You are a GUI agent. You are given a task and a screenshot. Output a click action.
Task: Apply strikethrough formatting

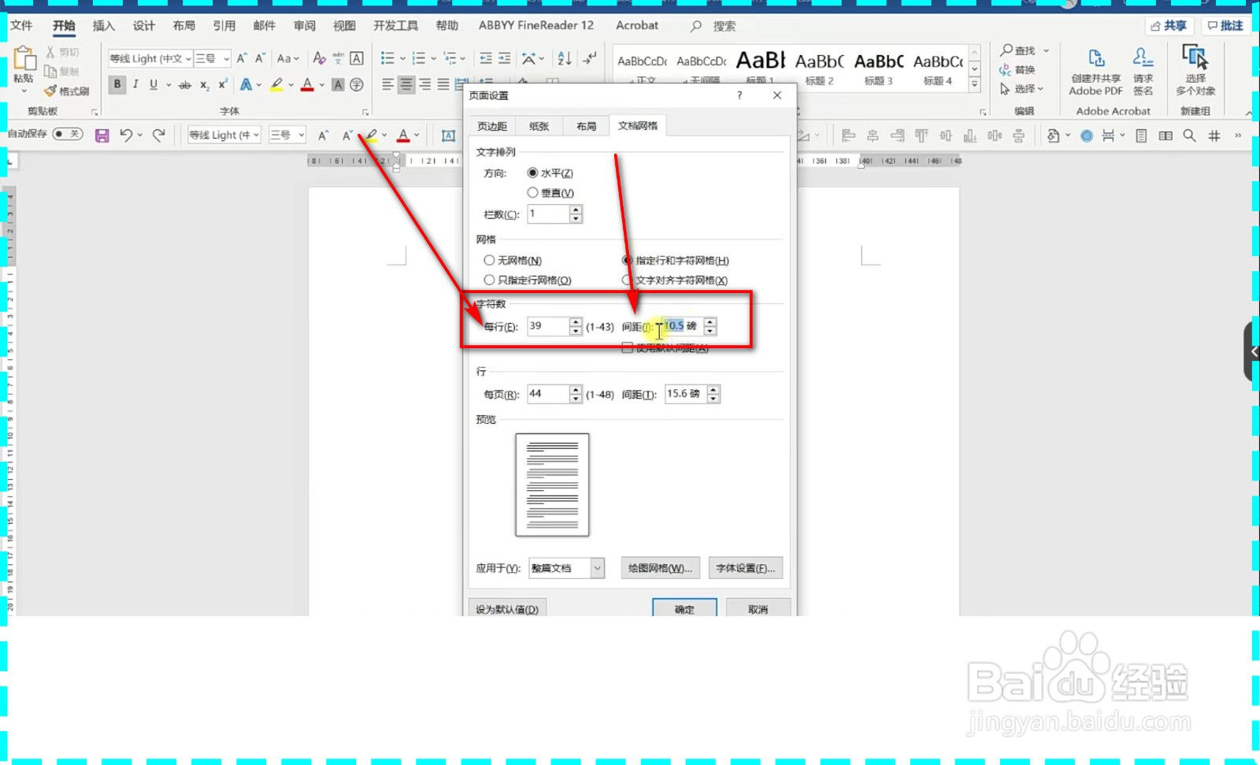coord(184,84)
